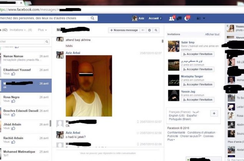Go to the Accueil home tab
Screen dimensions: 244x161
pyautogui.click(x=155, y=18)
